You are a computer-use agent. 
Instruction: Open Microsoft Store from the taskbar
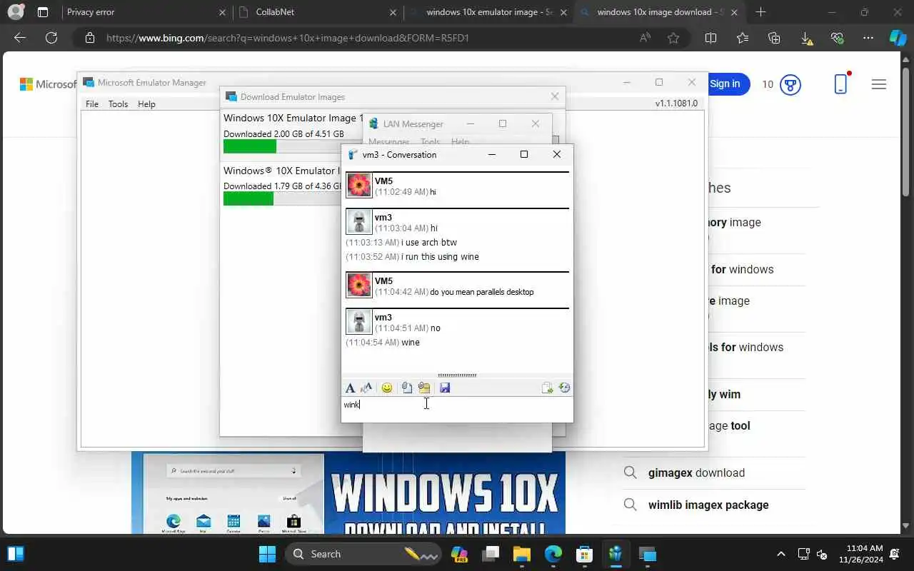585,554
